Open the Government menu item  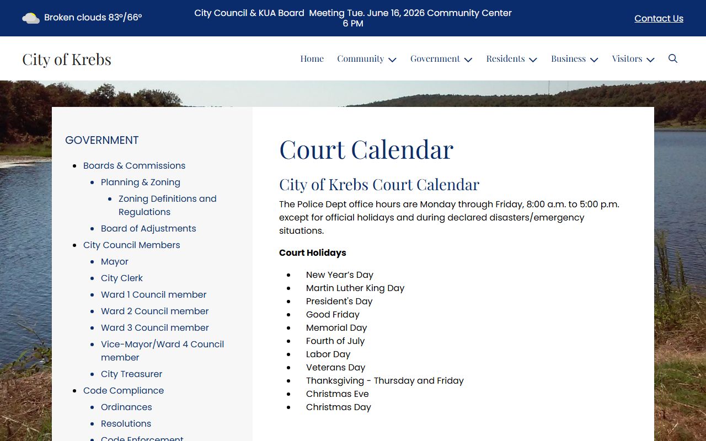tap(435, 58)
